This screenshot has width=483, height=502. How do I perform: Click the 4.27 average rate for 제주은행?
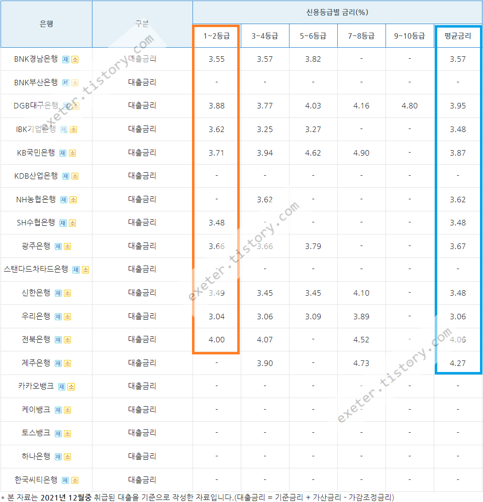[458, 363]
